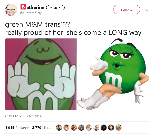This screenshot has width=155, height=134.
Task: Open the first liker's avatar
Action: 59,128
